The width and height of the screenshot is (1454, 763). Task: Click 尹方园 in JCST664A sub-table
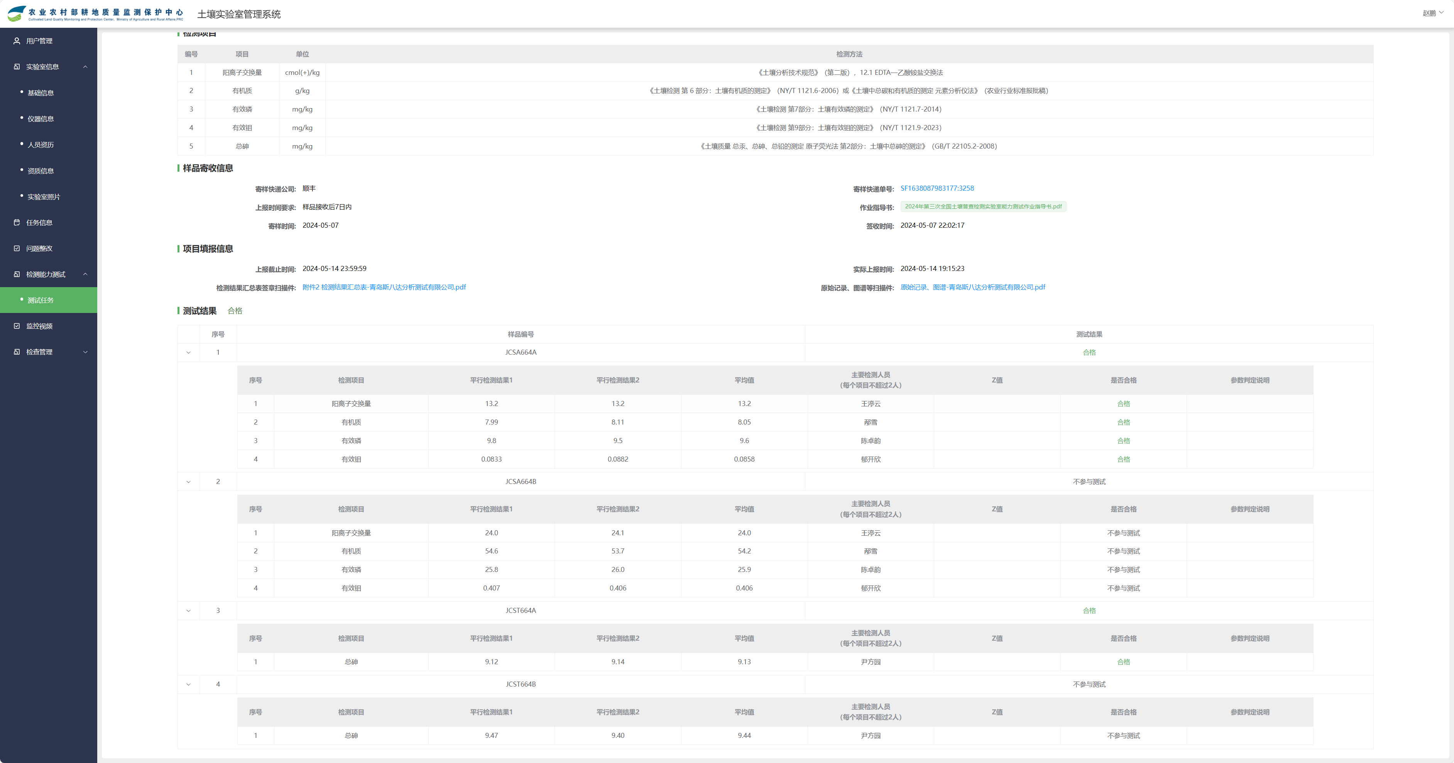pyautogui.click(x=871, y=662)
